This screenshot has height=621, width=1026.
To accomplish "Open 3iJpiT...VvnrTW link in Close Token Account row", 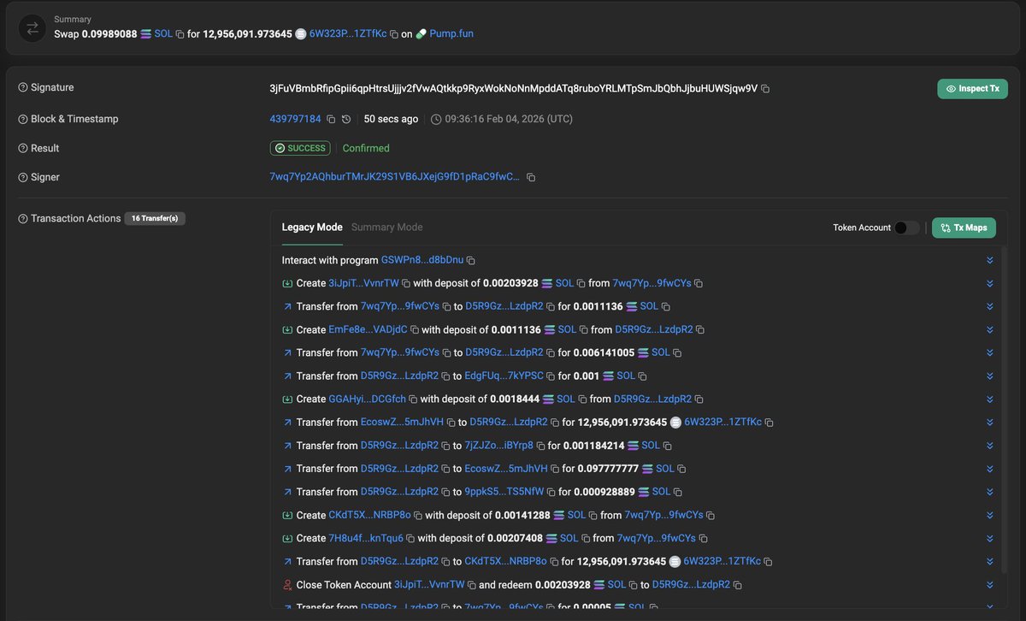I will pos(429,585).
